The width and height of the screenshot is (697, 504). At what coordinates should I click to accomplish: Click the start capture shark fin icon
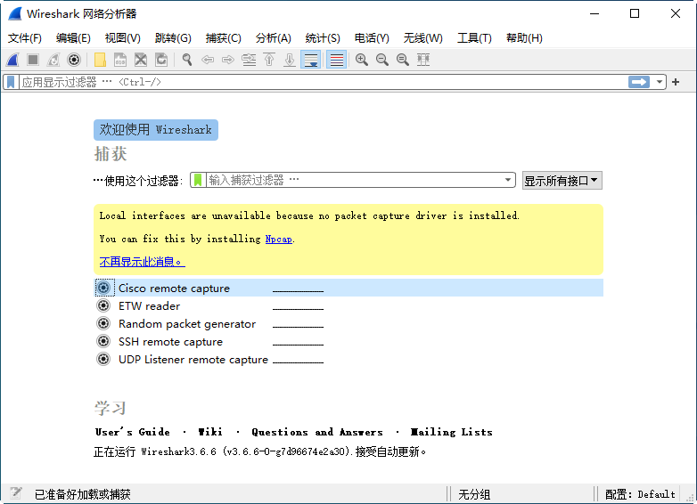pos(12,60)
